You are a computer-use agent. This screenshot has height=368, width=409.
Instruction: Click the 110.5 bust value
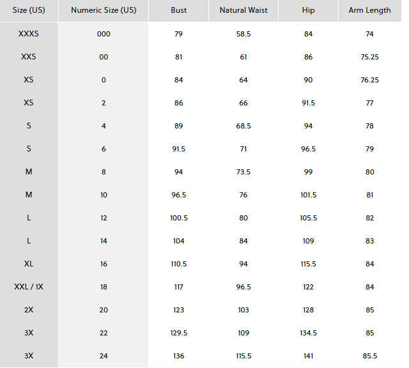click(x=179, y=264)
